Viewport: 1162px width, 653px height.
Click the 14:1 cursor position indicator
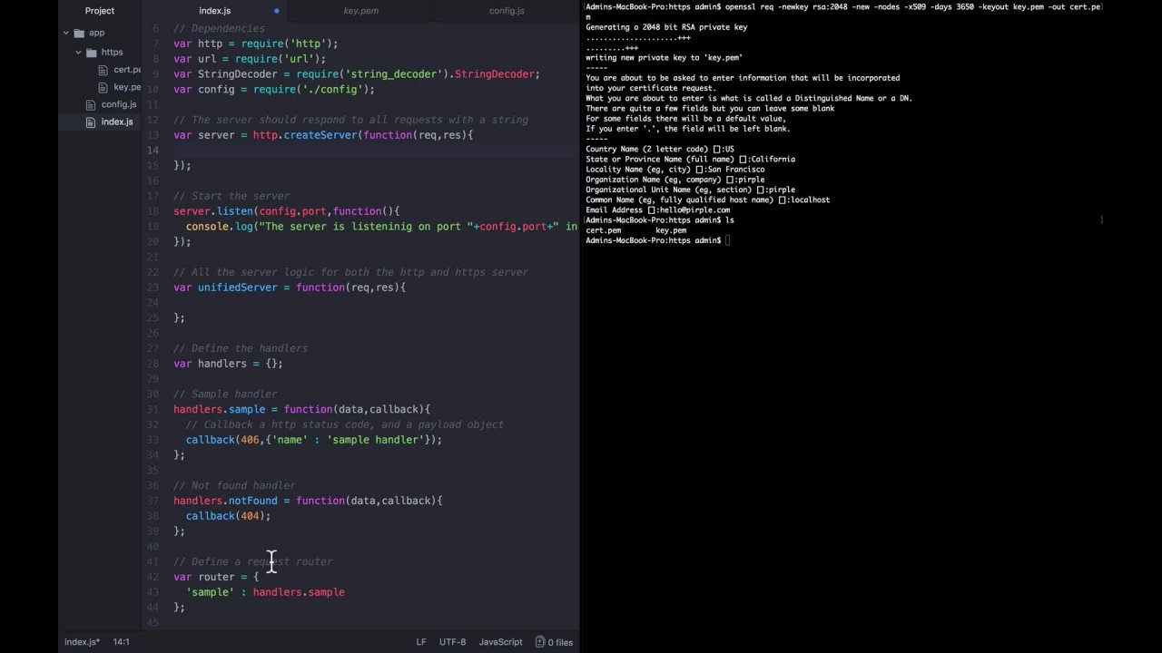point(121,642)
